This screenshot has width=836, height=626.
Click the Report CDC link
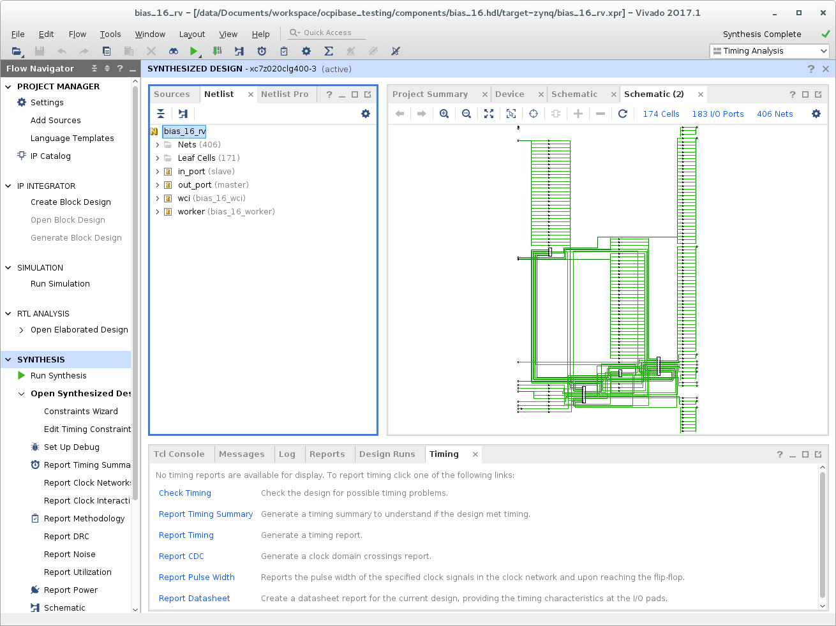(x=181, y=556)
